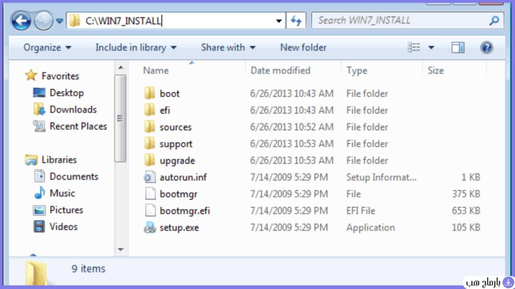Image resolution: width=515 pixels, height=289 pixels.
Task: Click the Search WIN7_INSTALL box
Action: coord(407,21)
